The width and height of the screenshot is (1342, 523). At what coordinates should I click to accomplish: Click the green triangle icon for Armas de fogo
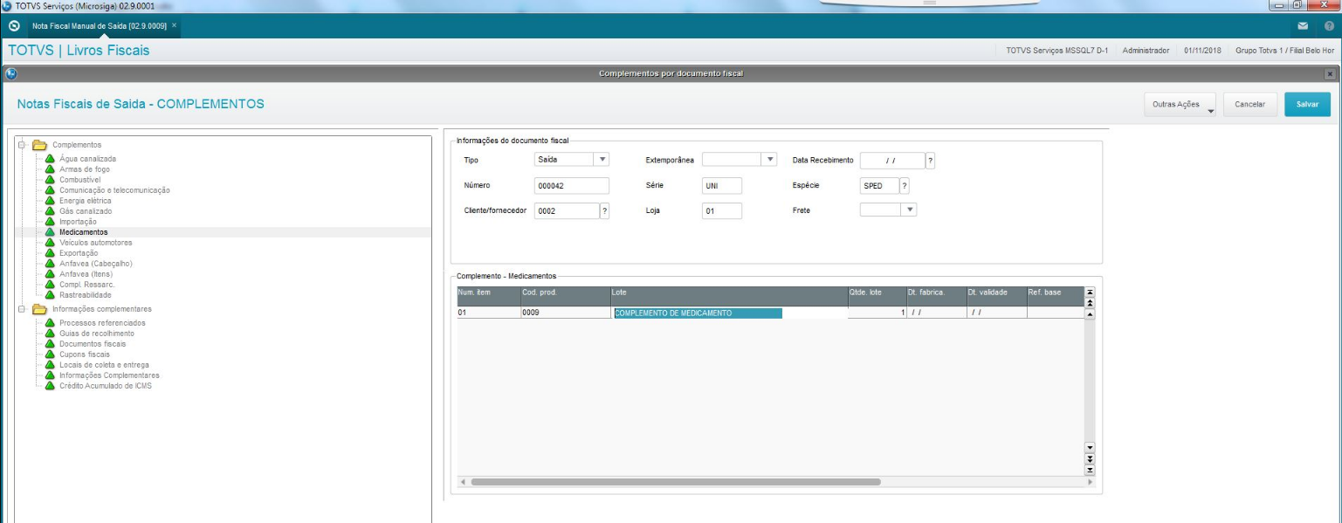50,169
